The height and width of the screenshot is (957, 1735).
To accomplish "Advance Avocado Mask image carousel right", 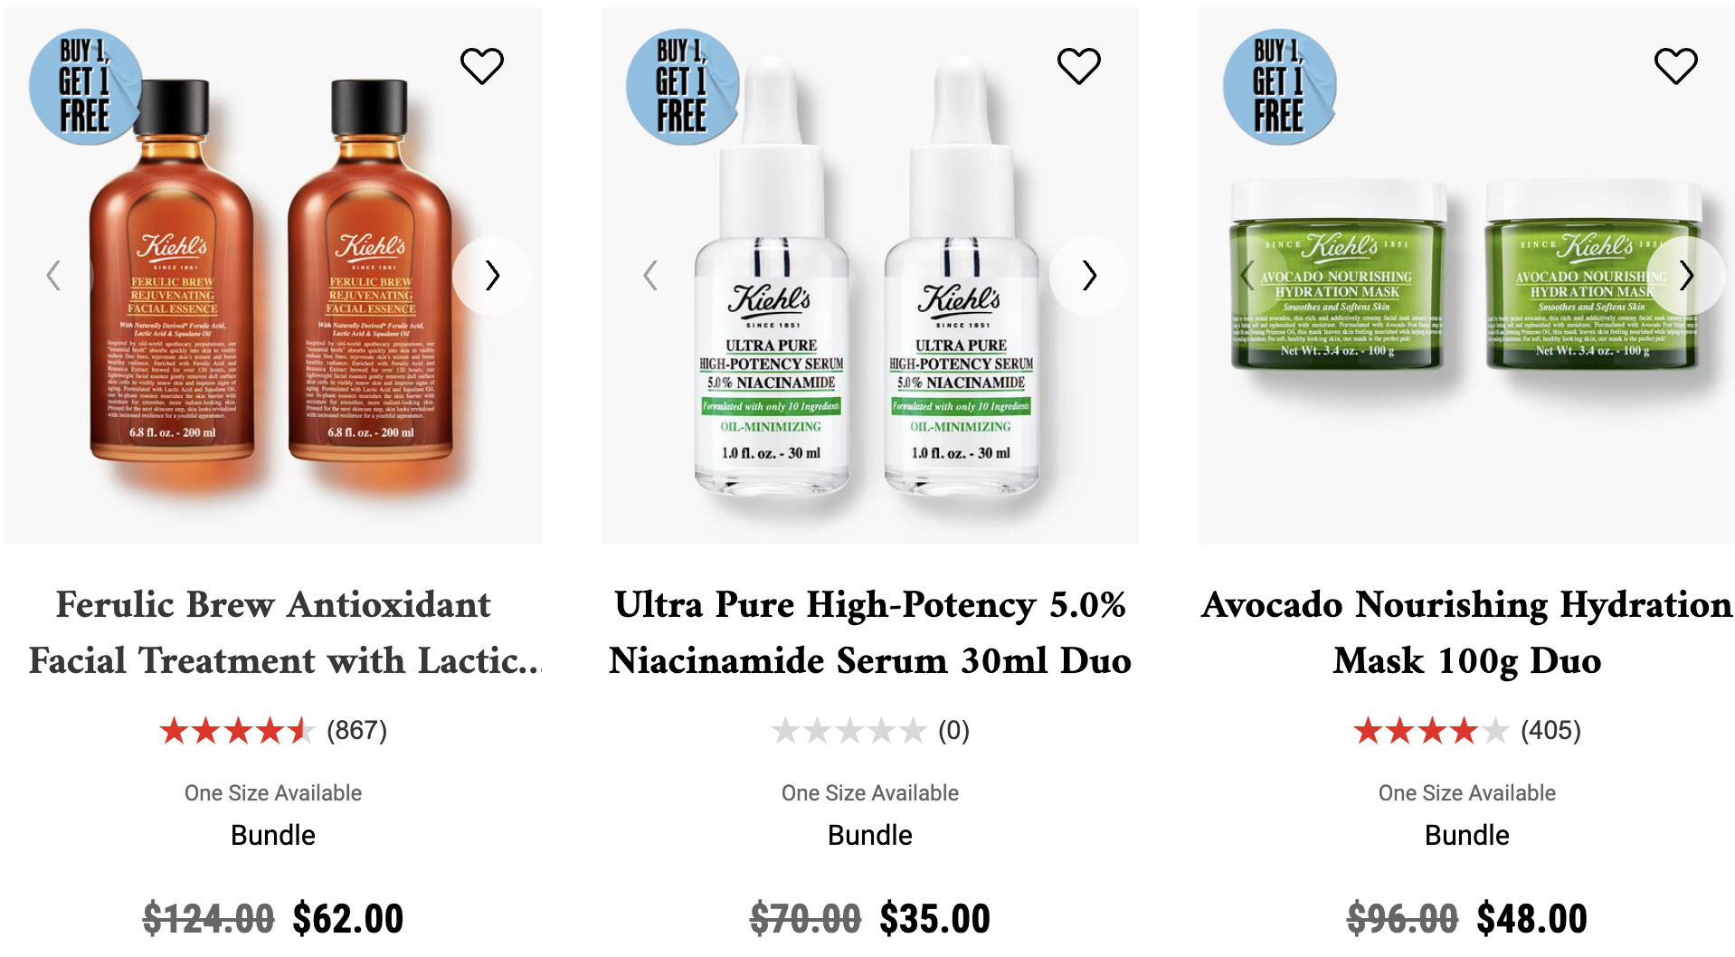I will pyautogui.click(x=1685, y=275).
